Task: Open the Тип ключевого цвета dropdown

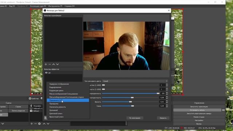Action: (135, 81)
